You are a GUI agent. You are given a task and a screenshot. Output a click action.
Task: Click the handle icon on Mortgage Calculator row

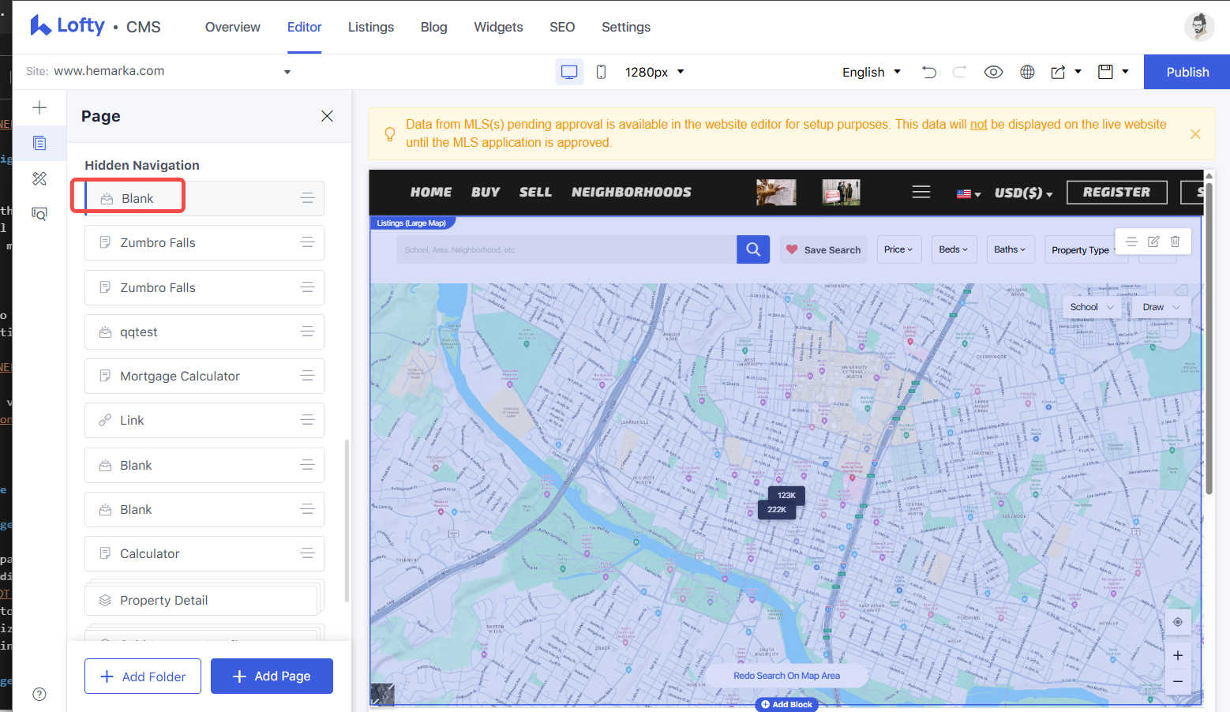click(x=308, y=377)
